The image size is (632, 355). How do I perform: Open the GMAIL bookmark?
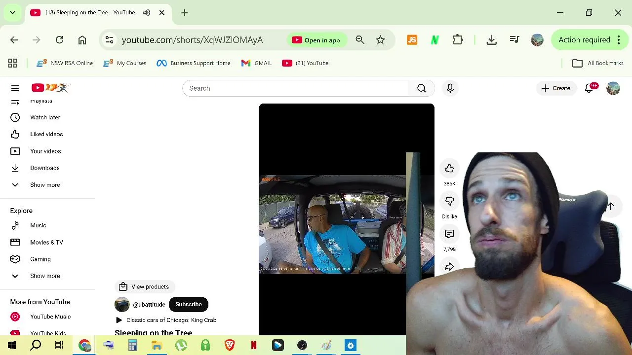tap(256, 63)
